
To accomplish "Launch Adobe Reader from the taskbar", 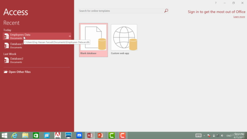I will (x=58, y=136).
